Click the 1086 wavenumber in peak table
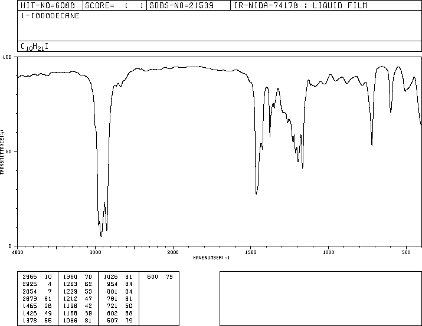The height and width of the screenshot is (326, 422). (x=70, y=320)
